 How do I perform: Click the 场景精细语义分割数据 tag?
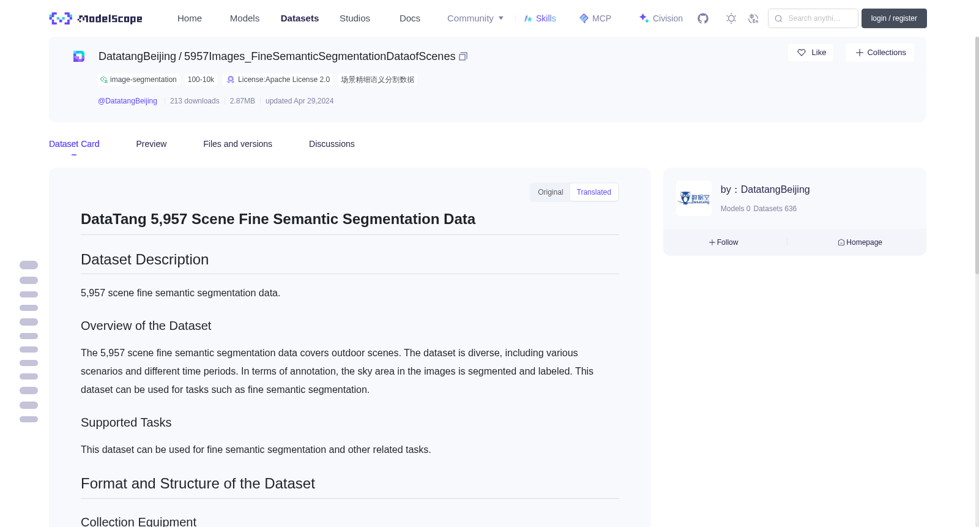[378, 80]
